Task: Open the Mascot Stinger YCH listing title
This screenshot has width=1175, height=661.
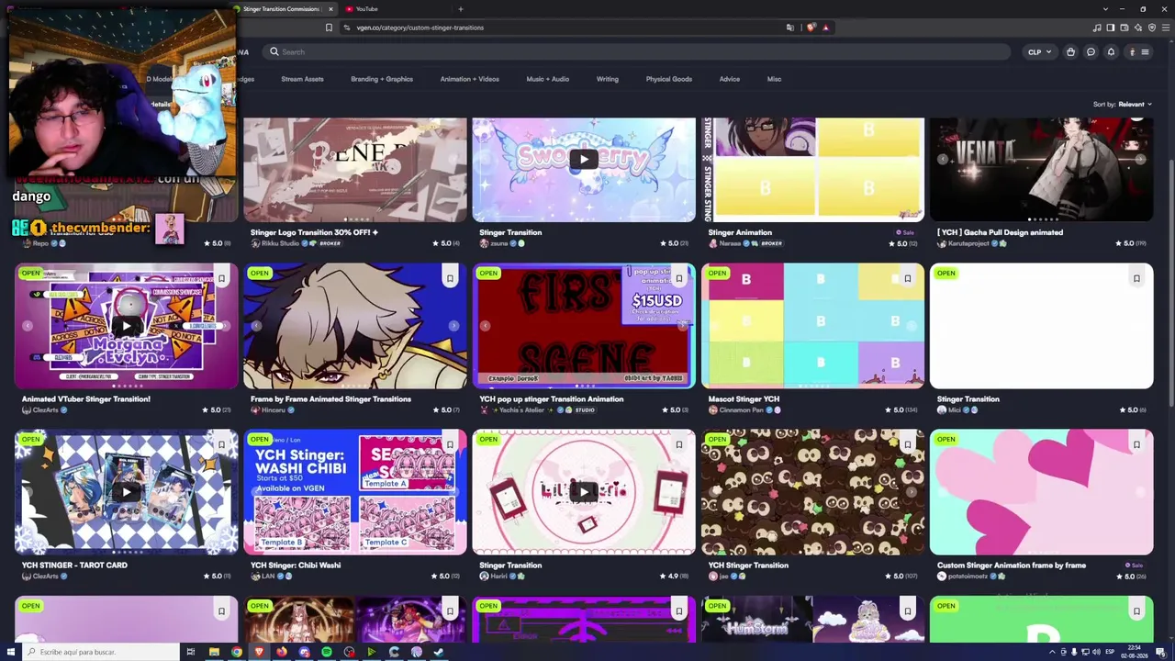Action: tap(744, 399)
